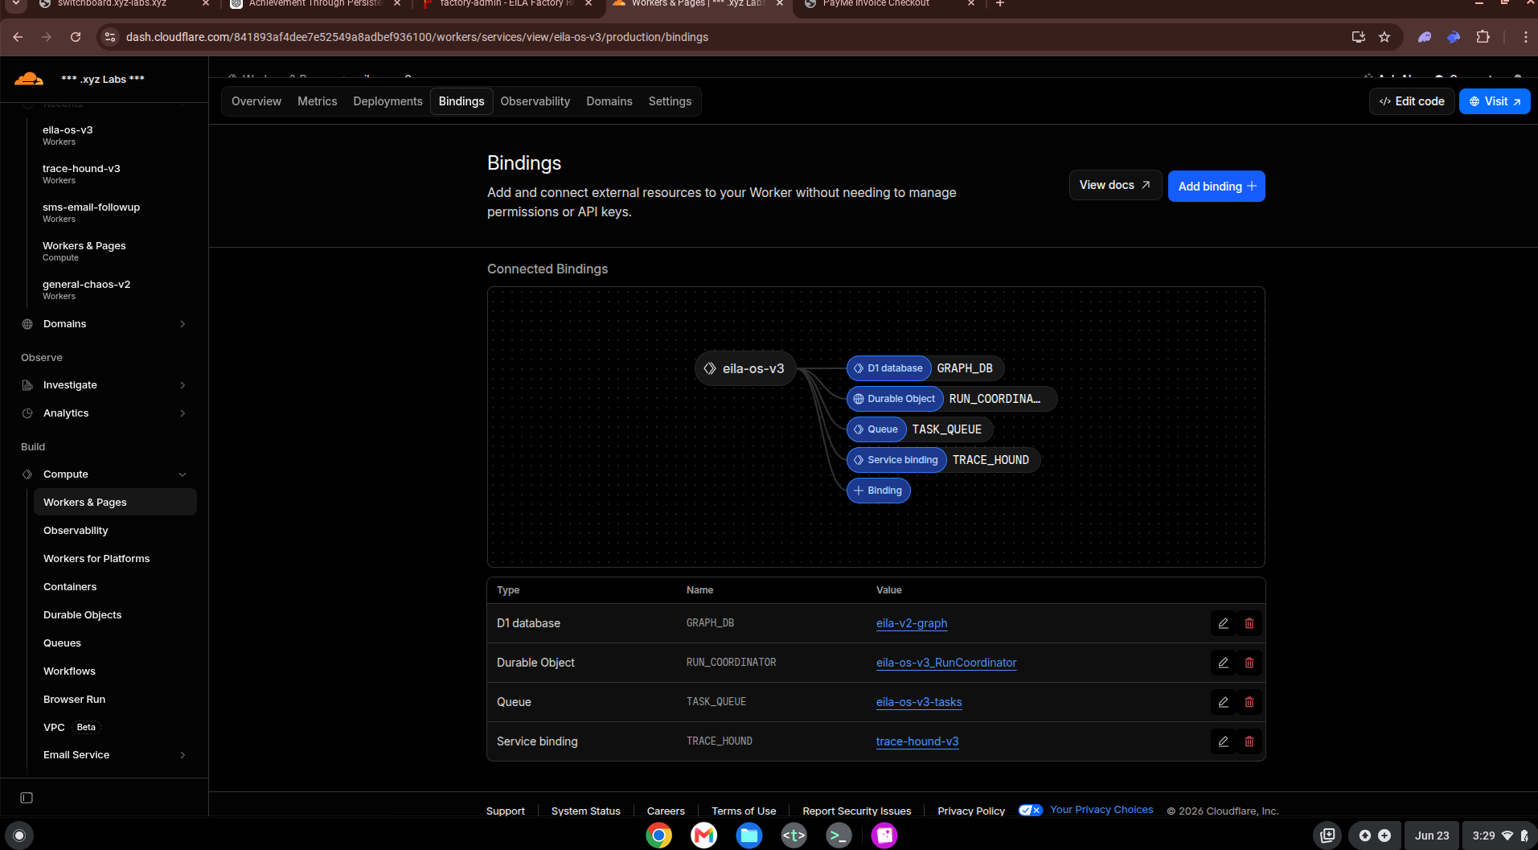Viewport: 1538px width, 850px height.
Task: Click the address bar URL field
Action: (416, 37)
